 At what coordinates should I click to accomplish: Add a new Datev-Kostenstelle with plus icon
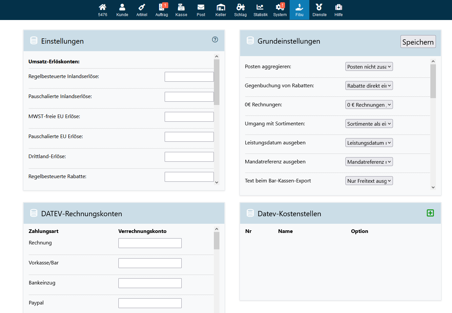click(430, 213)
